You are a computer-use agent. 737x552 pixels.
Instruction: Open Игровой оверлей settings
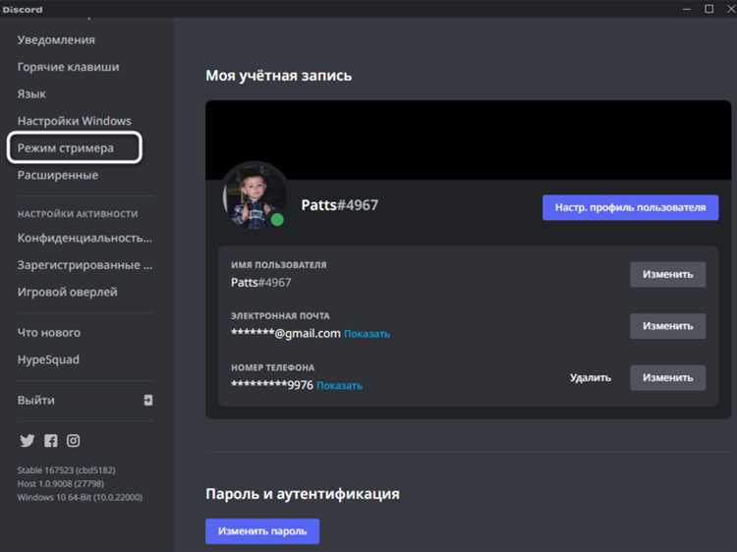click(x=67, y=293)
